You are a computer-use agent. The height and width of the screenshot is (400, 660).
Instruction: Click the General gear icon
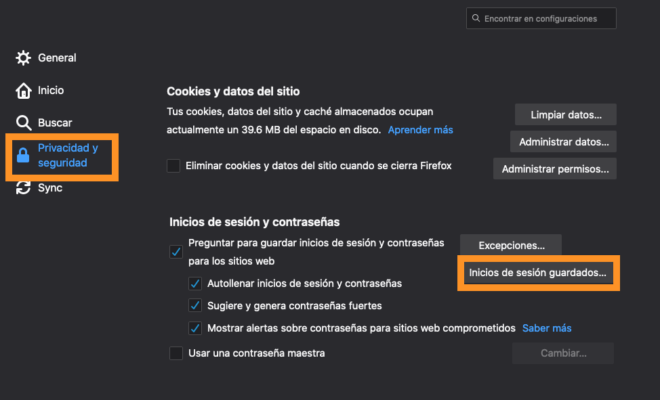point(24,58)
